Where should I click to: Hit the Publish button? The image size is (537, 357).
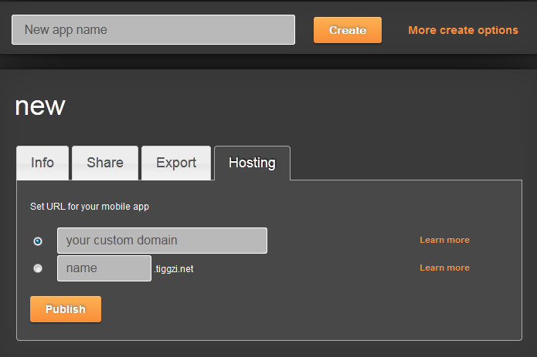point(66,309)
